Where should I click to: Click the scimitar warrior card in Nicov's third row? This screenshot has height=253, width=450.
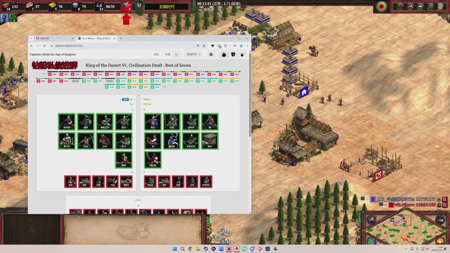(x=152, y=160)
